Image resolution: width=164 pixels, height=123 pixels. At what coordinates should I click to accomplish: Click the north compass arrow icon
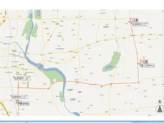pyautogui.click(x=159, y=109)
